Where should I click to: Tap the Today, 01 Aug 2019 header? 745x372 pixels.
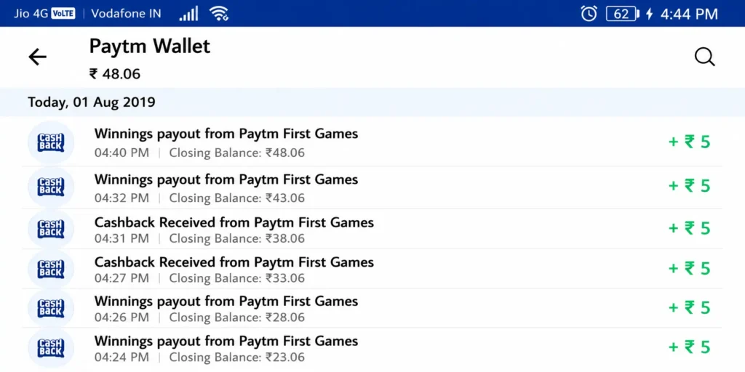[x=91, y=102]
